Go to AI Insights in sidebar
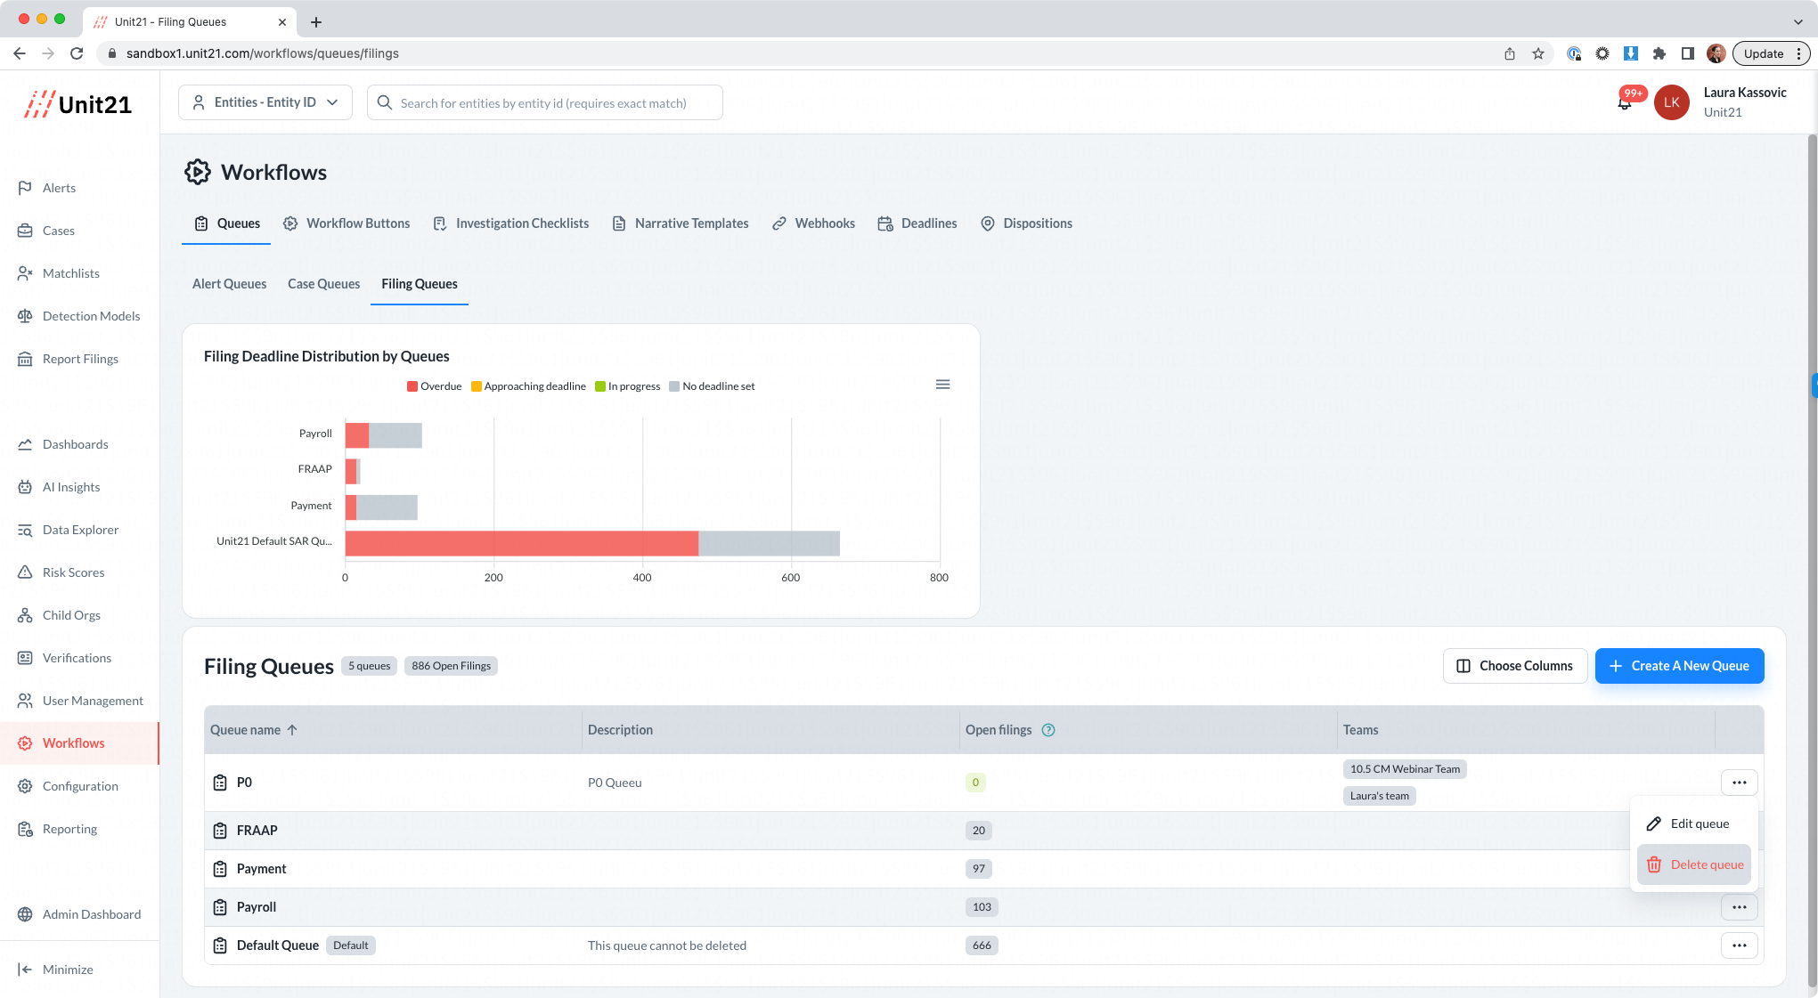 [71, 487]
